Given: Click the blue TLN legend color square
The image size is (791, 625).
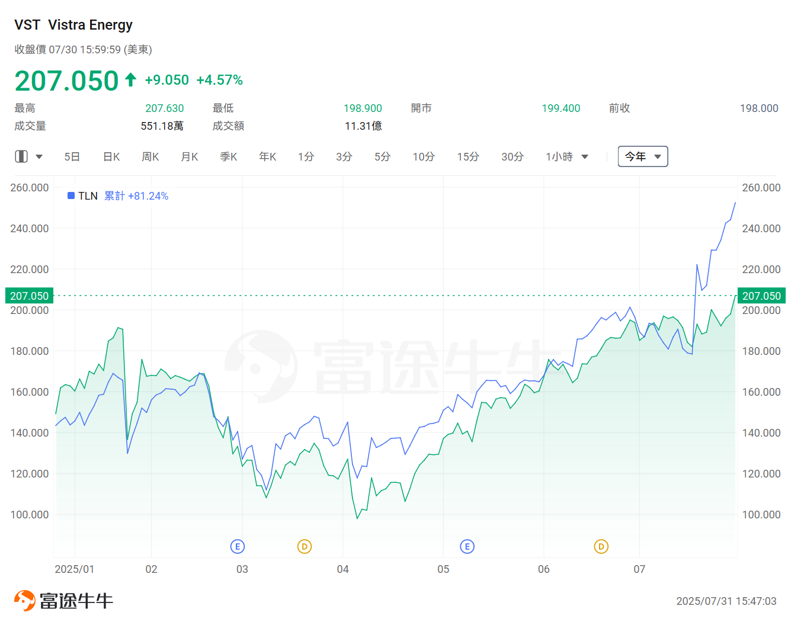Looking at the screenshot, I should point(71,195).
